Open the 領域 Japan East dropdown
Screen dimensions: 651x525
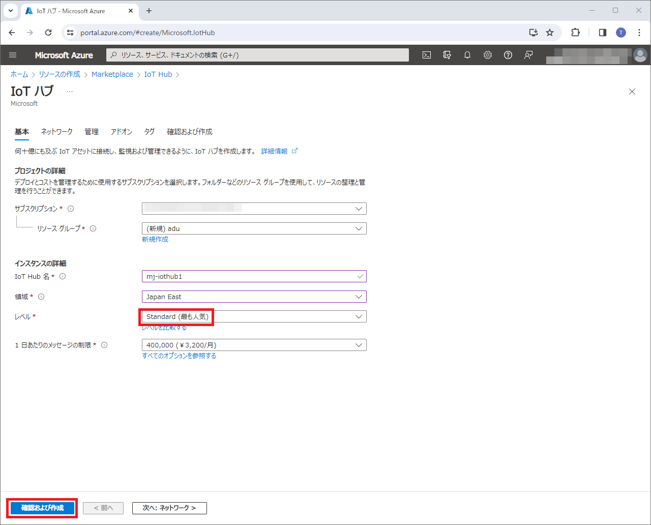254,297
